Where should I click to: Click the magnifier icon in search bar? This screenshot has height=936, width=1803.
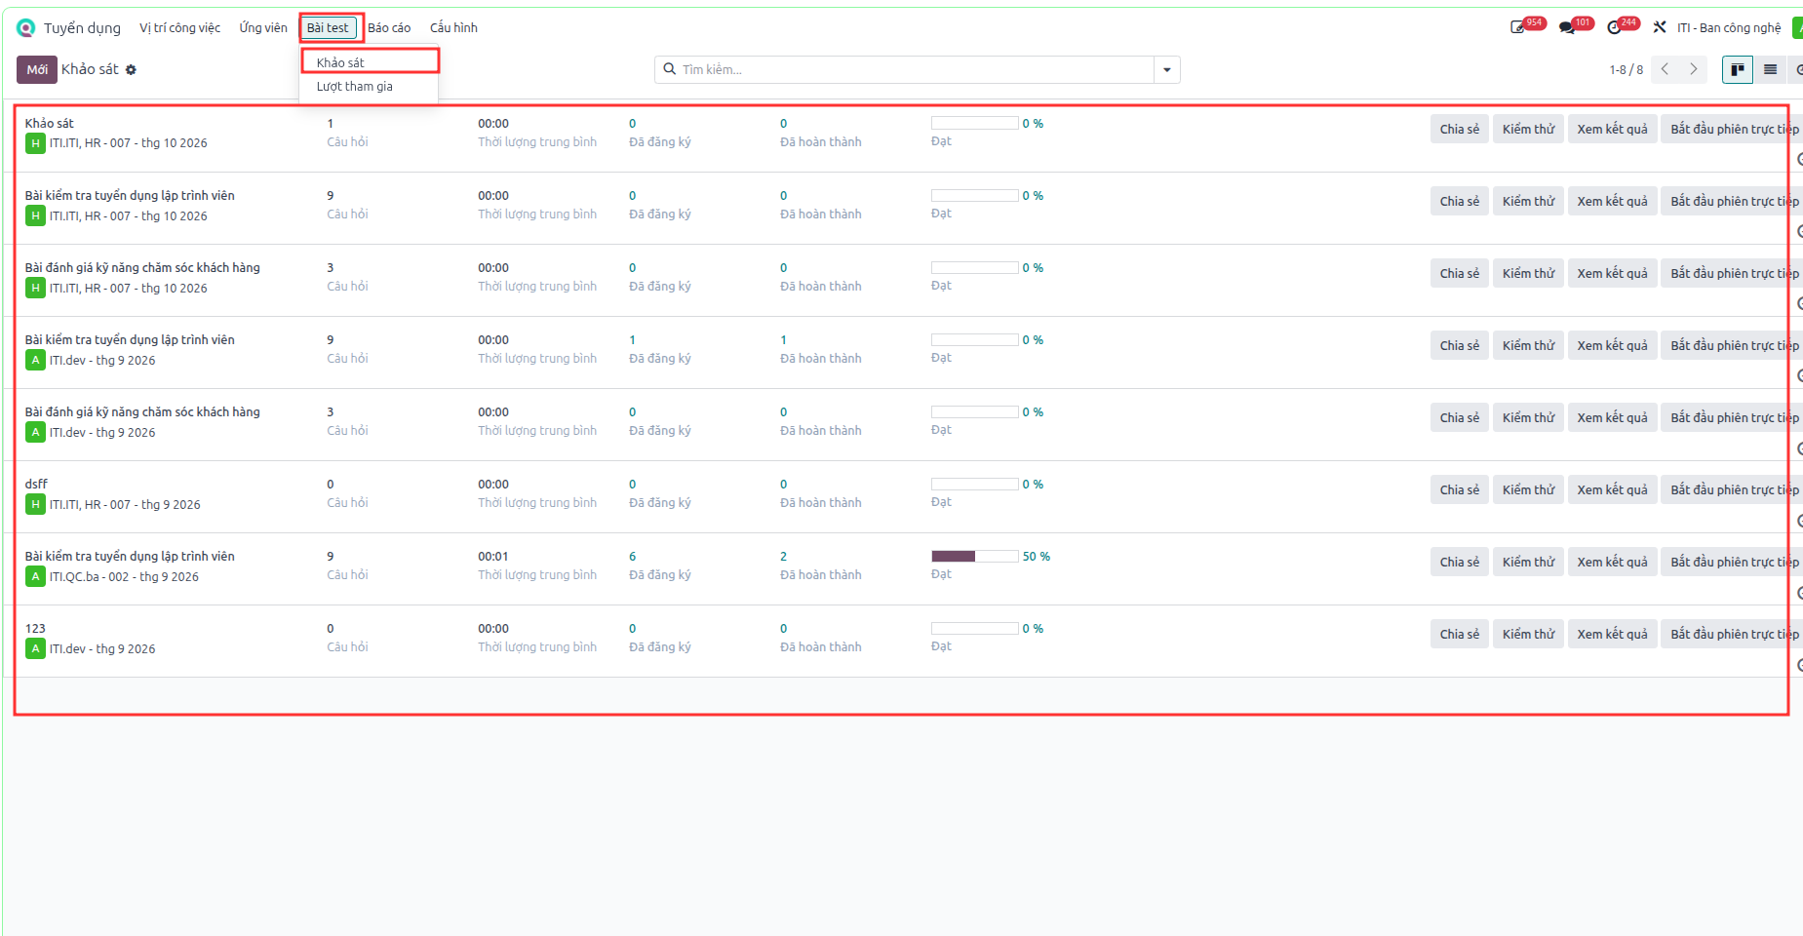[670, 69]
